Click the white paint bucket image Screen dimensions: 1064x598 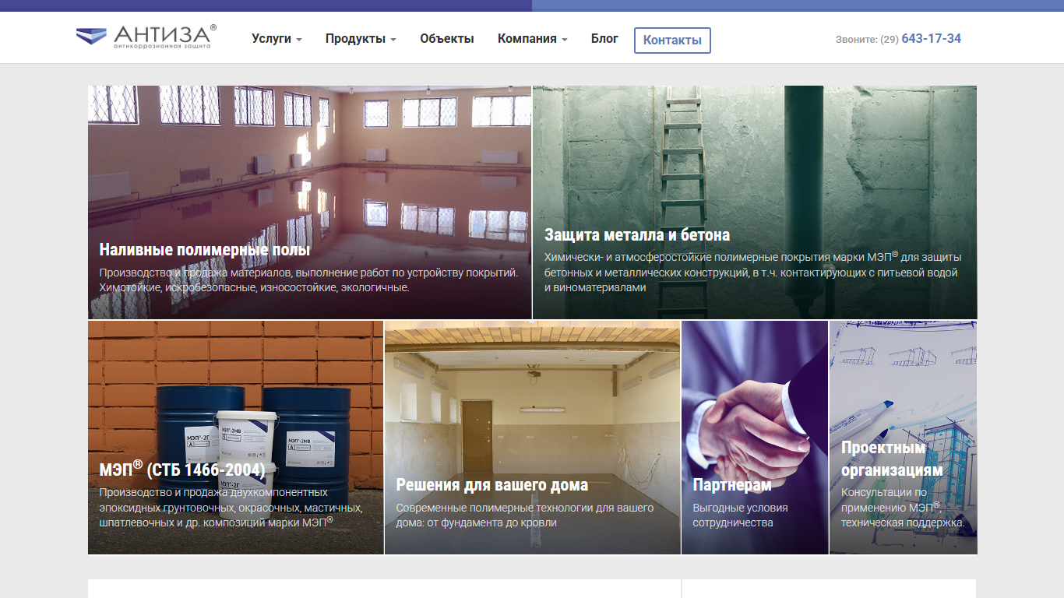coord(247,445)
